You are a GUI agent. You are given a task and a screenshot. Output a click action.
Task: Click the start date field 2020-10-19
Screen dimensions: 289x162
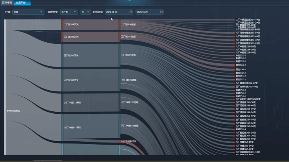pos(119,12)
